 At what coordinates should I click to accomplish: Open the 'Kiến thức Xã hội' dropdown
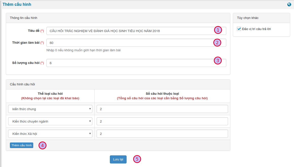tap(50, 134)
